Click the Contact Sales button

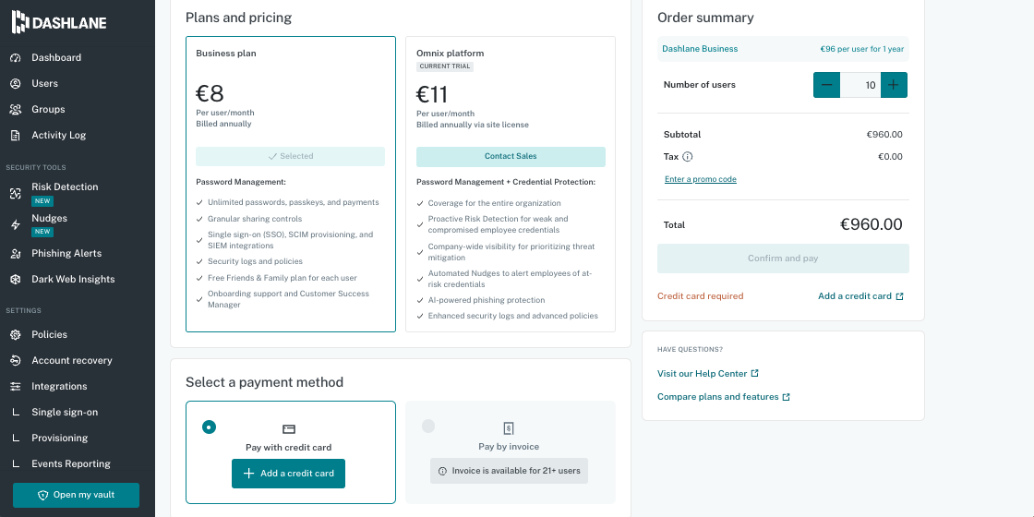(x=511, y=157)
